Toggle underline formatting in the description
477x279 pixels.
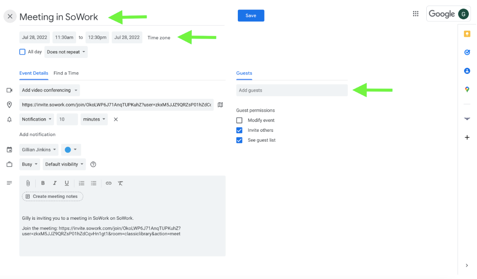point(67,183)
